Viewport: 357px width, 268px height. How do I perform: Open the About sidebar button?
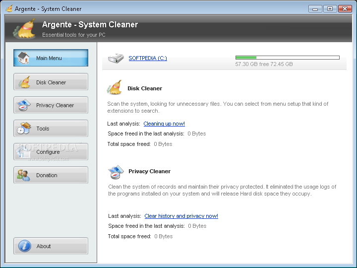pos(51,246)
